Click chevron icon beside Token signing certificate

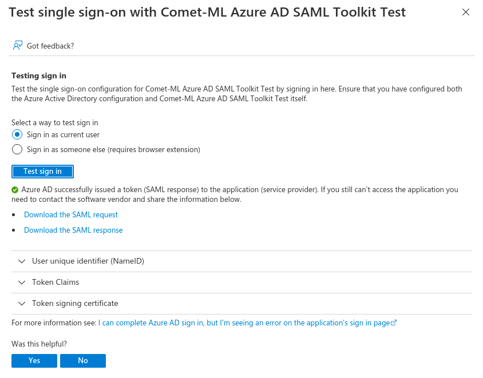coord(22,304)
